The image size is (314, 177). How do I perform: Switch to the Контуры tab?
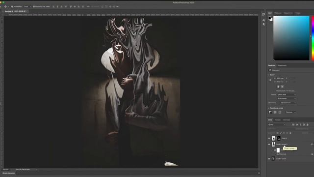tap(287, 120)
